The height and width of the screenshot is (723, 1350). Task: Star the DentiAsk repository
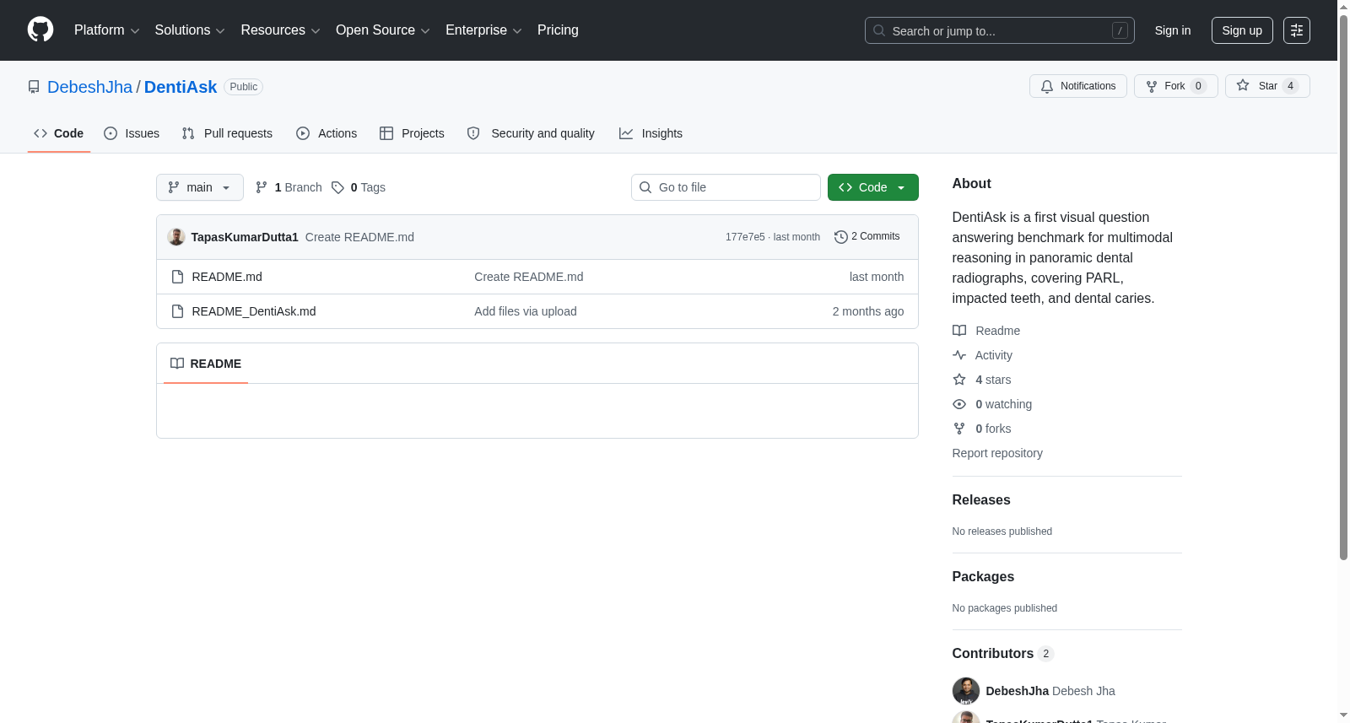[1267, 86]
